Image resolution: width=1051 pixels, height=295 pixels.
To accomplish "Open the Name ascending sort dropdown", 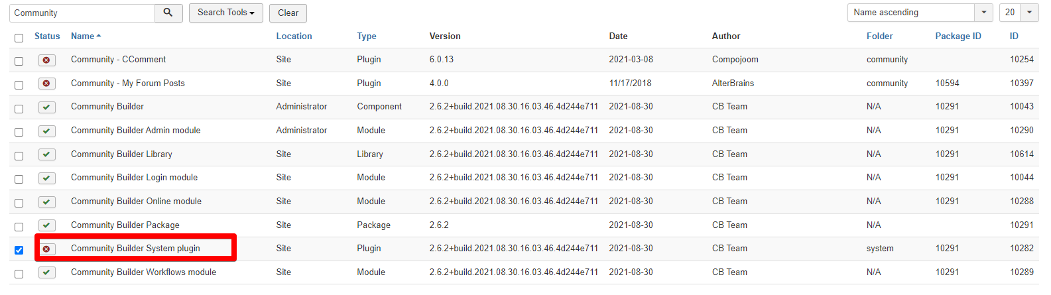I will [x=920, y=13].
